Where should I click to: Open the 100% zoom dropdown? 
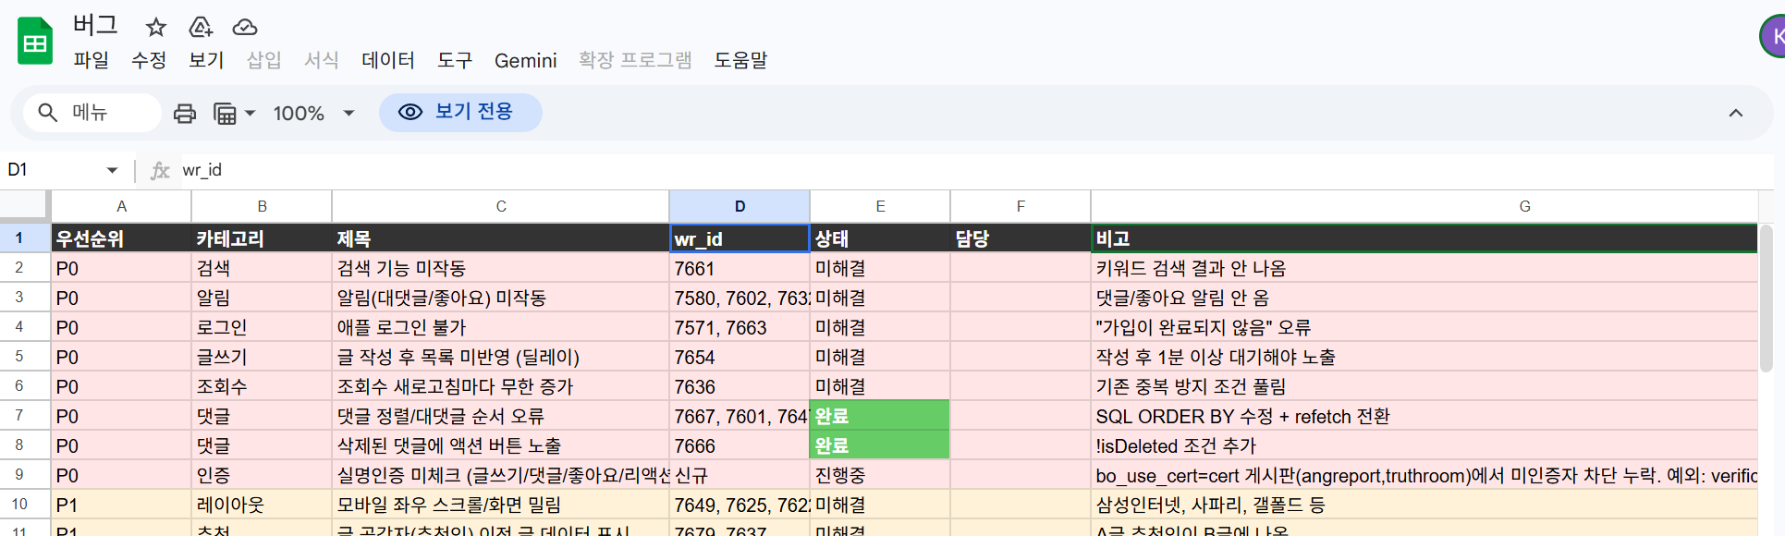tap(314, 113)
